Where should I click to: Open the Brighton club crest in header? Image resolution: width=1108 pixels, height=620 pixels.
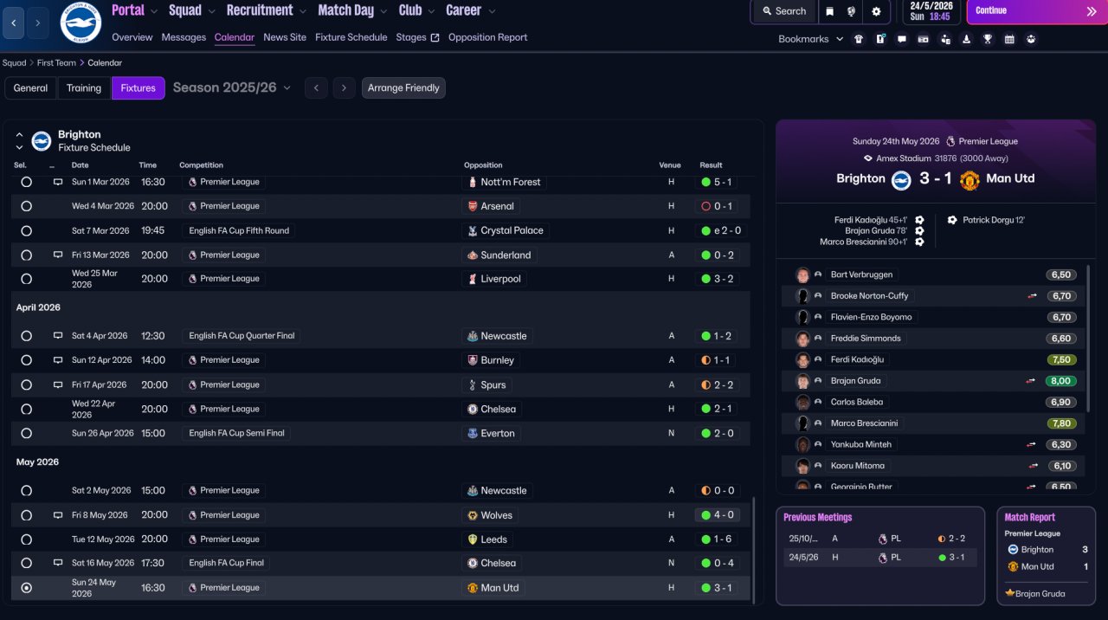81,23
